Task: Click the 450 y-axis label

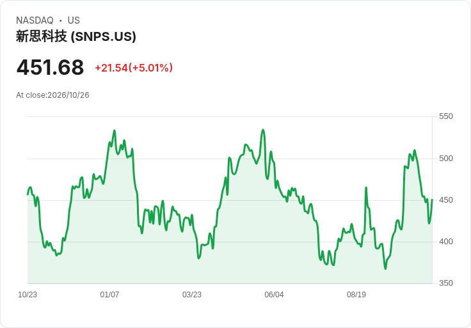Action: point(446,200)
